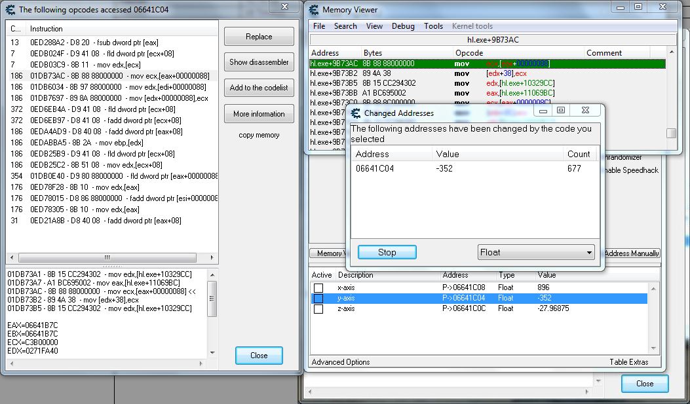The image size is (690, 404).
Task: Click Cheat Engine icon in Changed Addresses title bar
Action: pyautogui.click(x=356, y=113)
